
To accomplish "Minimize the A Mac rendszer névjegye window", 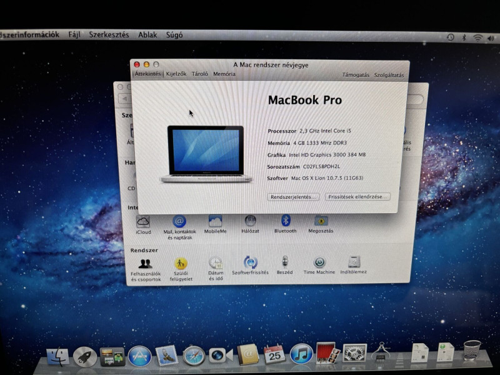I will [146, 64].
